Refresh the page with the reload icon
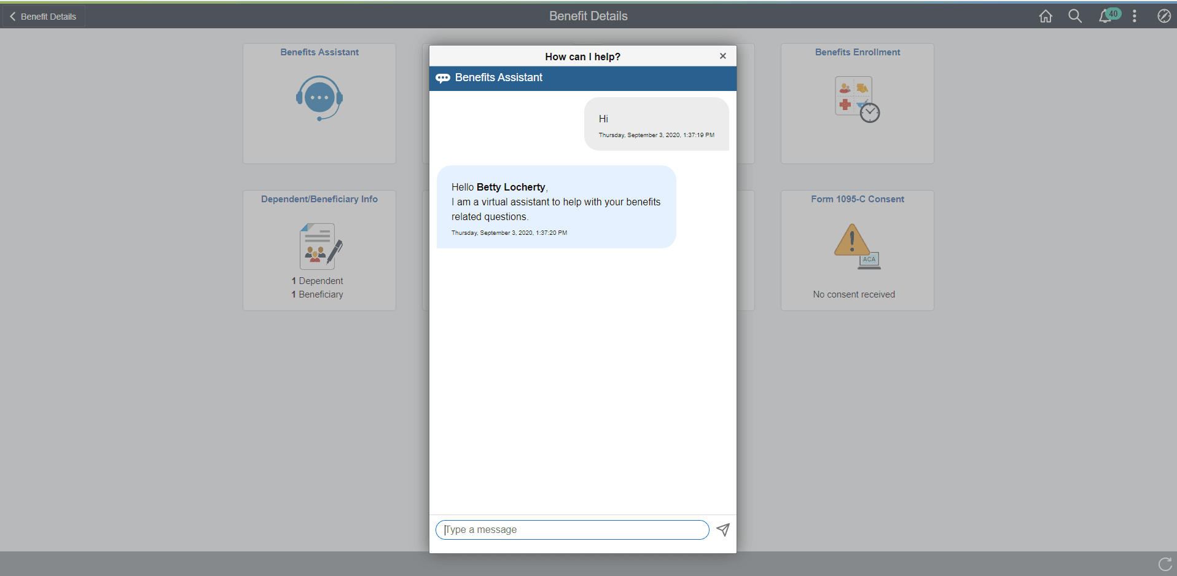Viewport: 1177px width, 576px height. pos(1164,564)
